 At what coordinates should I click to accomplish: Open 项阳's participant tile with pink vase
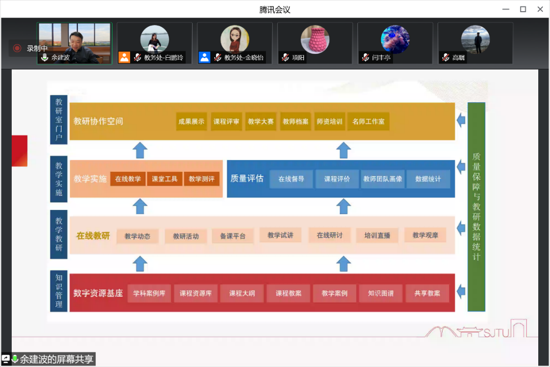point(315,39)
